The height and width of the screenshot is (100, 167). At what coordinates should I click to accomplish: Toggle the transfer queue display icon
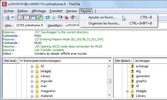click(x=39, y=17)
